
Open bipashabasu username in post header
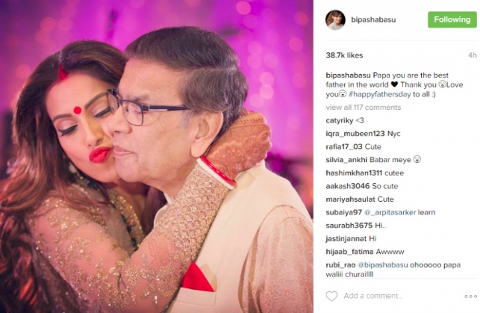373,20
